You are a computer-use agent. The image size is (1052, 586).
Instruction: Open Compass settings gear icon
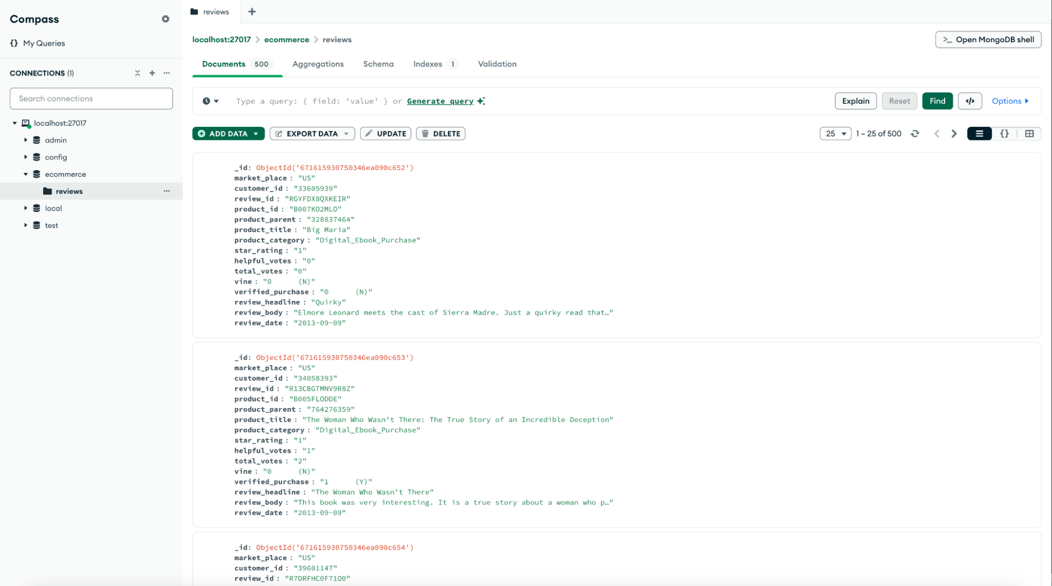click(x=165, y=19)
